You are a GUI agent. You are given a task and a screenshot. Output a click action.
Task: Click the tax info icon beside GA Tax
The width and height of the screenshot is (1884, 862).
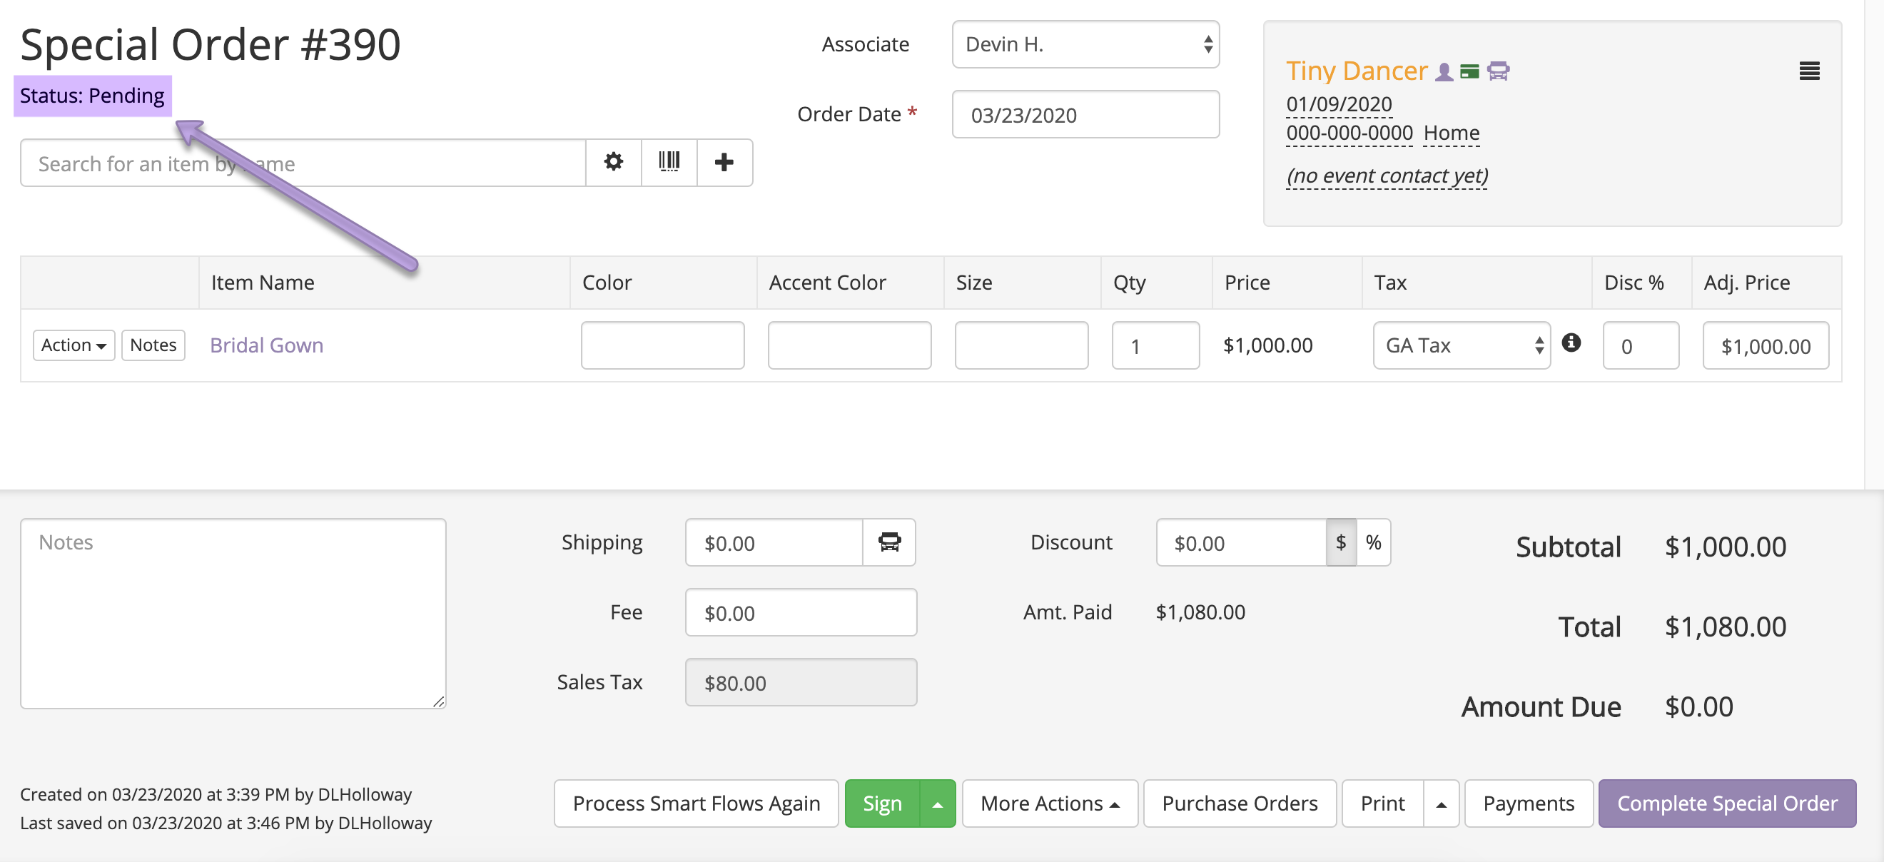click(x=1571, y=343)
